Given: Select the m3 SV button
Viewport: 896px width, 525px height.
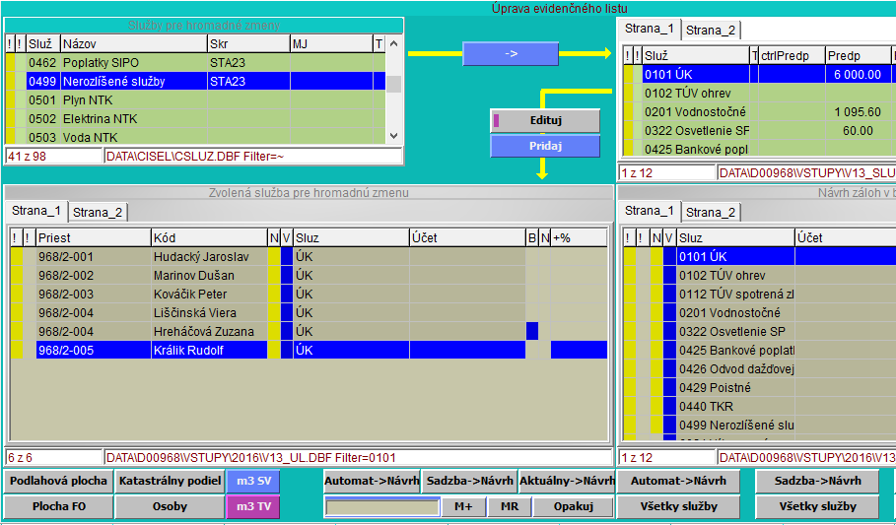Looking at the screenshot, I should click(x=253, y=481).
